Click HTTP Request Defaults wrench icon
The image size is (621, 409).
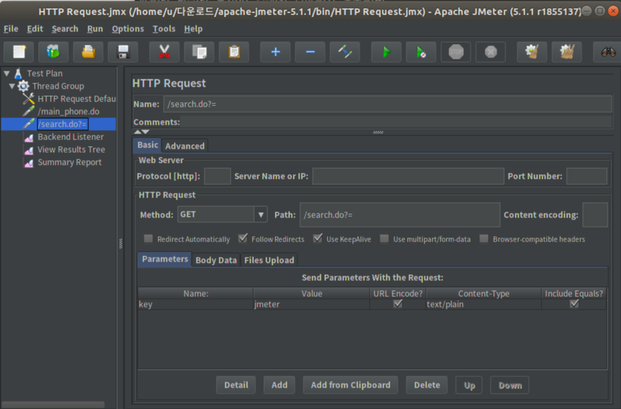coord(29,99)
